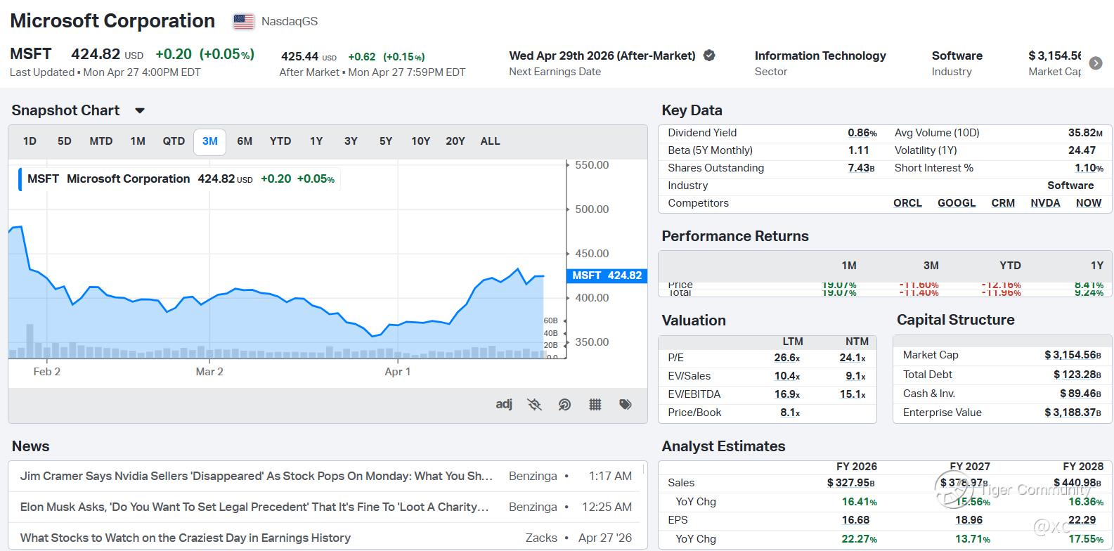Open the Jim Cramer Nvidia news headline
Viewport: 1114px width, 551px height.
tap(256, 477)
